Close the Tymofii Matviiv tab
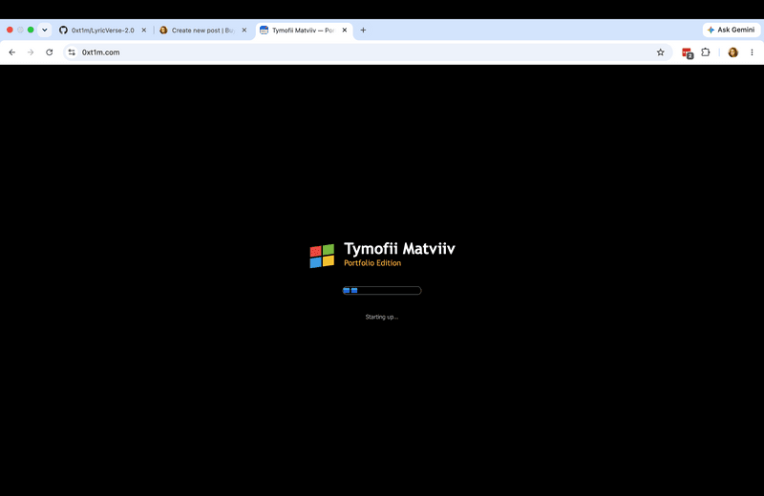Viewport: 764px width, 496px height. [x=345, y=30]
